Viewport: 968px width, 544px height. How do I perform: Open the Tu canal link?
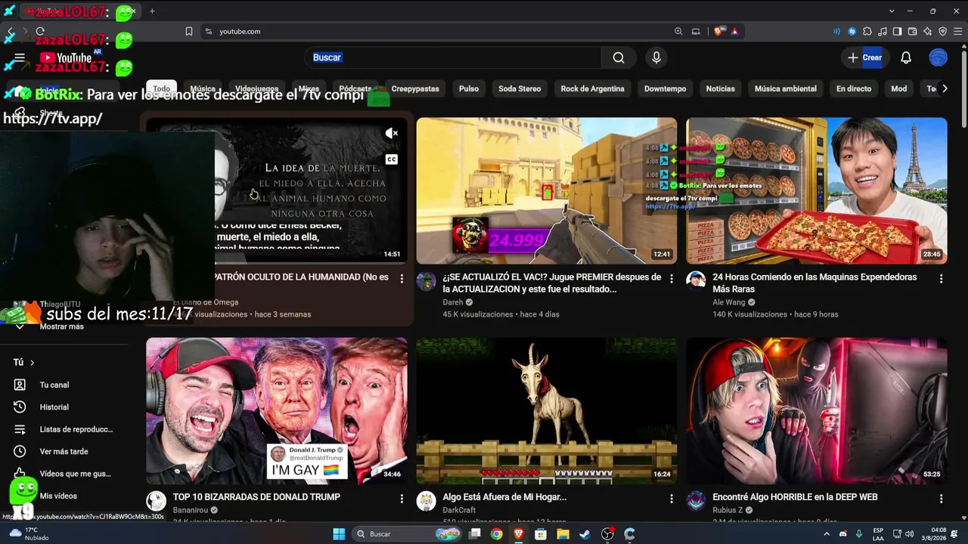[x=54, y=385]
